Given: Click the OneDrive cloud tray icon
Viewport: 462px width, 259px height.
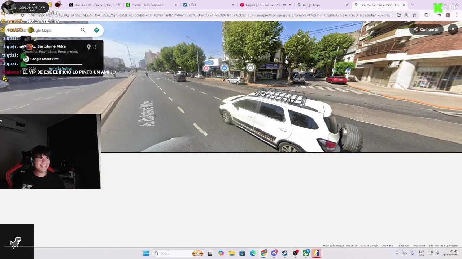Looking at the screenshot, I should coord(405,253).
